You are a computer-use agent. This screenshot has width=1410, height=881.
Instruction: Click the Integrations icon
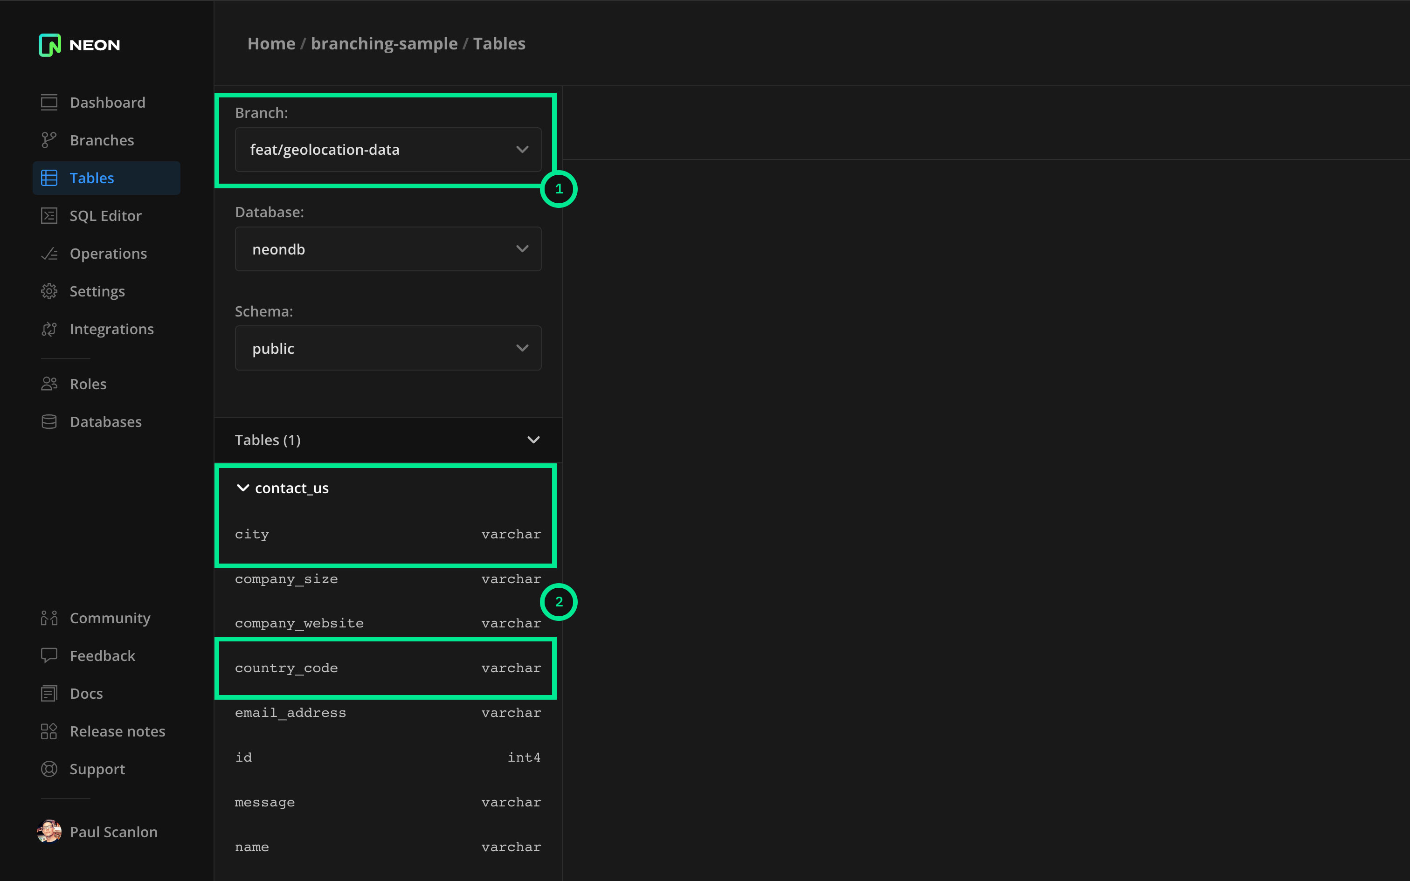[x=49, y=329]
